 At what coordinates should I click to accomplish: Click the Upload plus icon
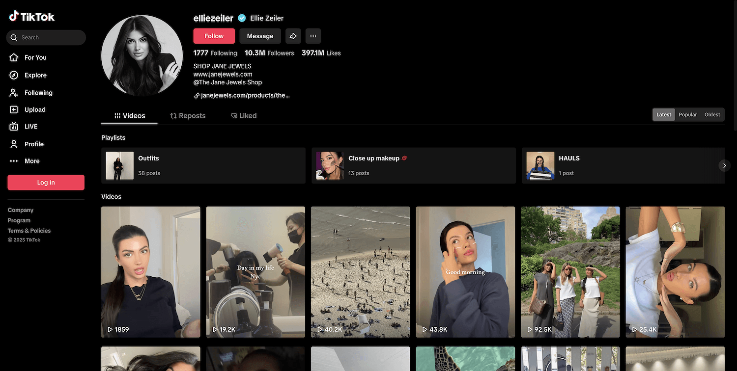pyautogui.click(x=14, y=110)
